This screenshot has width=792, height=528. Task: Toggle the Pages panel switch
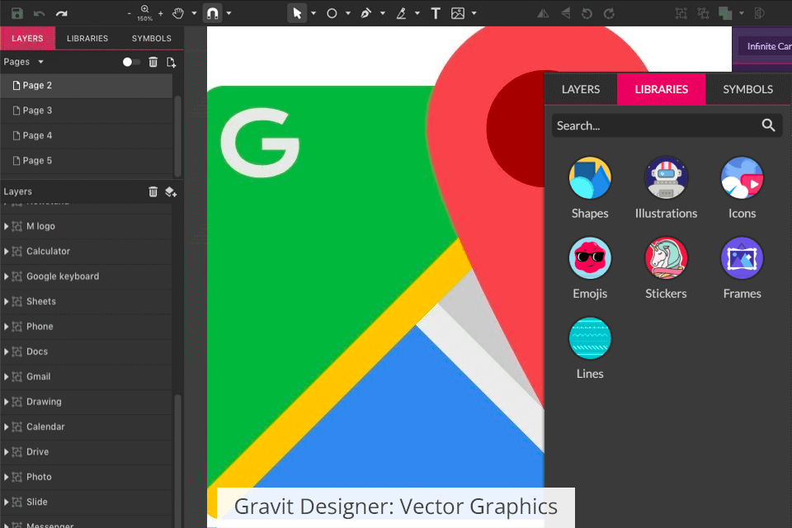coord(131,62)
